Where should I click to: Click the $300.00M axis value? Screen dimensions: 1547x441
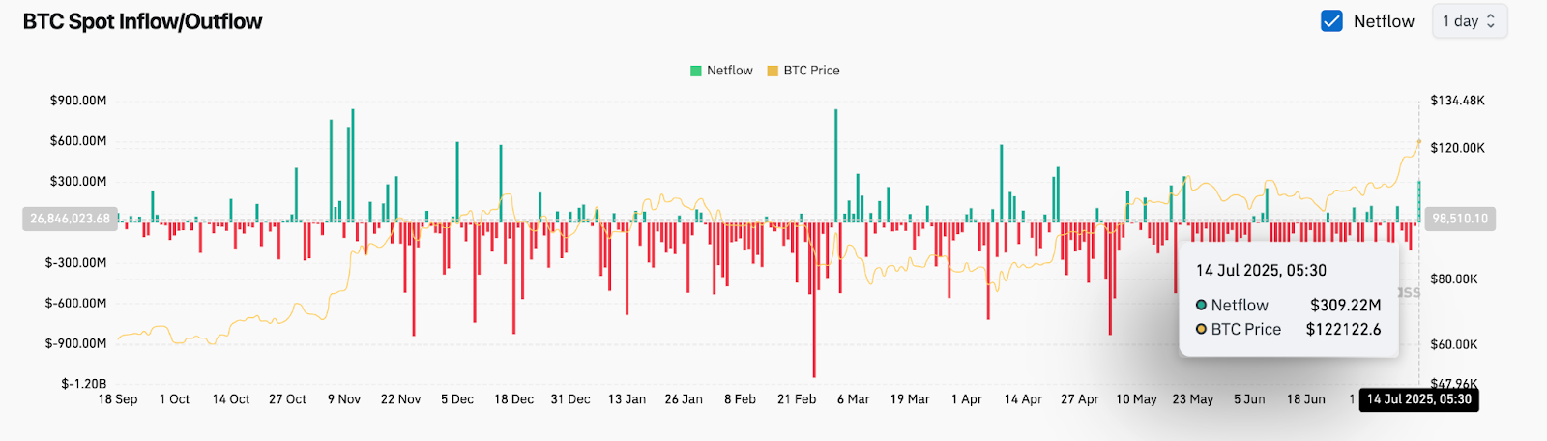click(78, 182)
